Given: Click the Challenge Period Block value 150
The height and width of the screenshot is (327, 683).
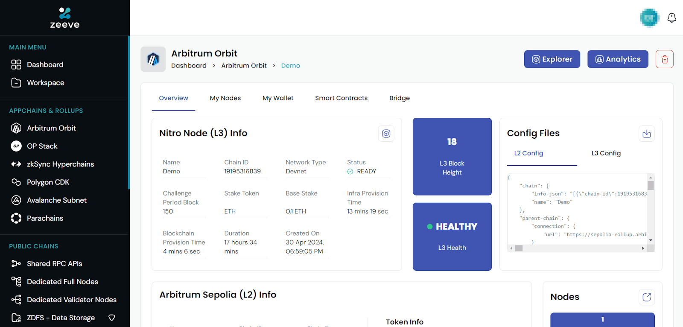Looking at the screenshot, I should tap(168, 211).
